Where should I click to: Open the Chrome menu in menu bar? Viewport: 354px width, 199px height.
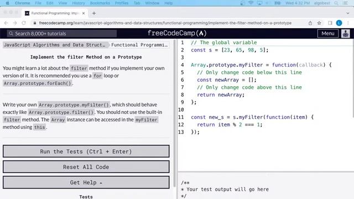(x=22, y=3)
